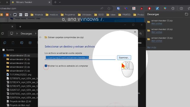This screenshot has width=190, height=107.
Task: Open the Vivienda bookmarks folder
Action: click(x=37, y=15)
